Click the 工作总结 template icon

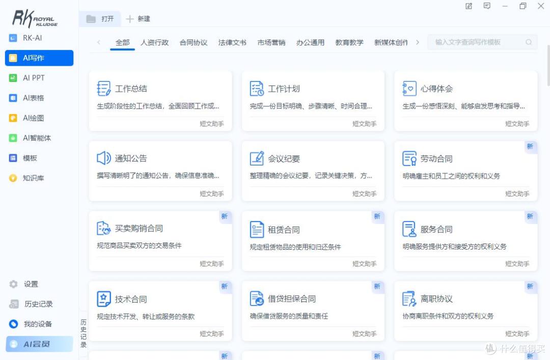[103, 89]
